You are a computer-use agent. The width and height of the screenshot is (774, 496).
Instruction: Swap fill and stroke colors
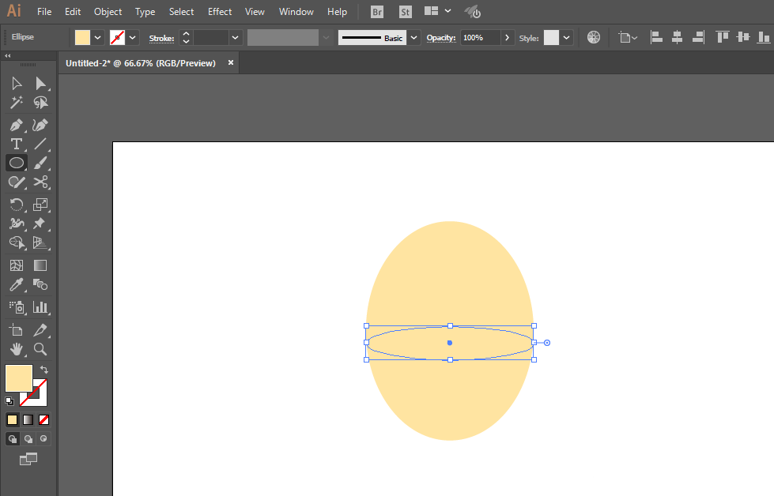(x=44, y=370)
